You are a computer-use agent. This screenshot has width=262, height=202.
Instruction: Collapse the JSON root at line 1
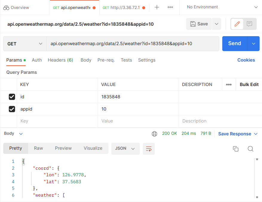click(x=23, y=162)
